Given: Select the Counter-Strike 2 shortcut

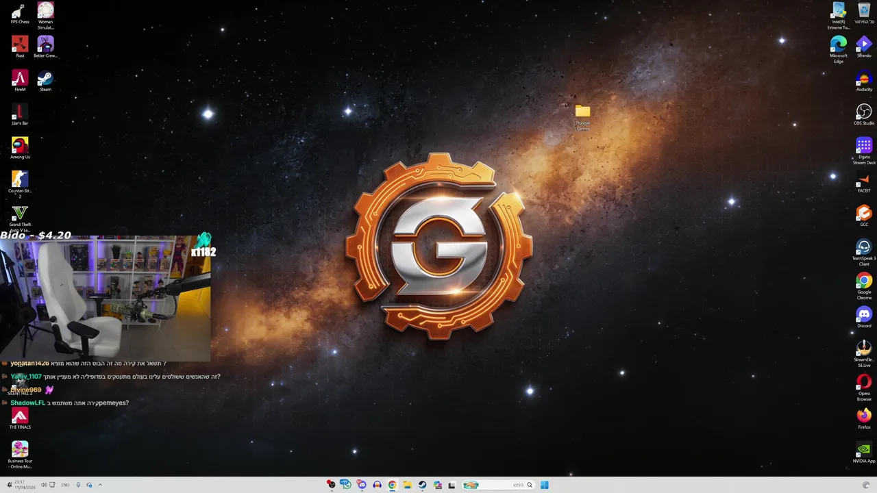Looking at the screenshot, I should click(20, 184).
